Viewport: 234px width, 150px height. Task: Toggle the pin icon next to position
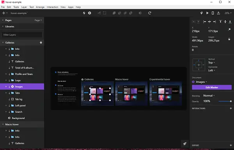[x=229, y=30]
